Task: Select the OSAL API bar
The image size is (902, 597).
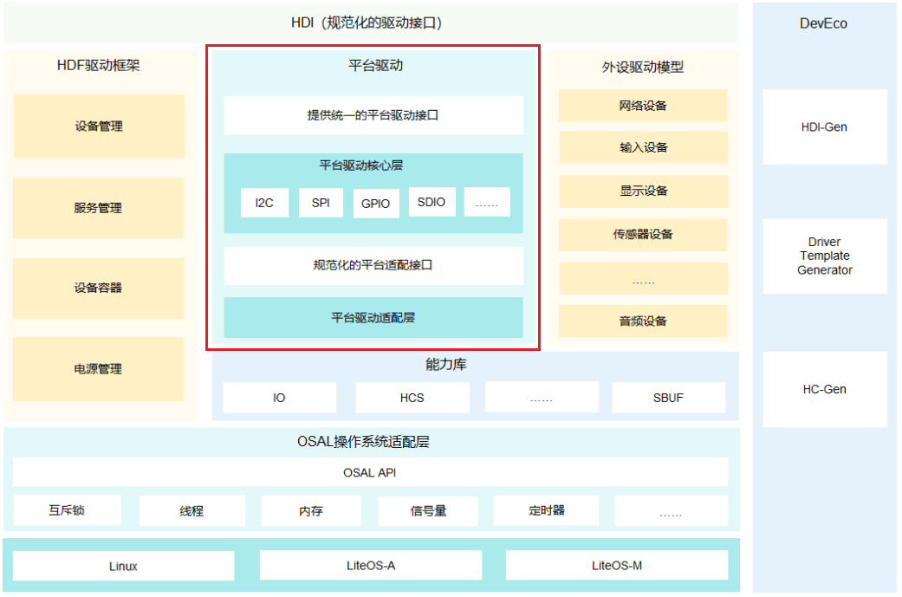Action: coord(370,472)
